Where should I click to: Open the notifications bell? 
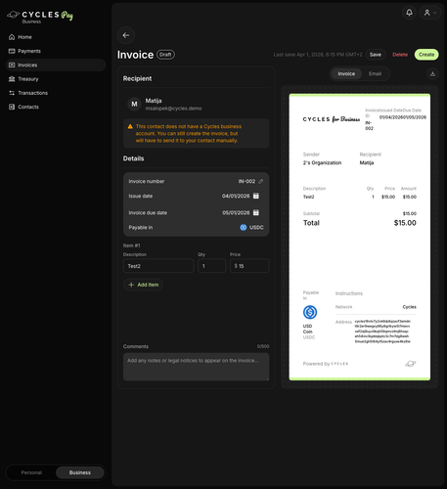[409, 13]
